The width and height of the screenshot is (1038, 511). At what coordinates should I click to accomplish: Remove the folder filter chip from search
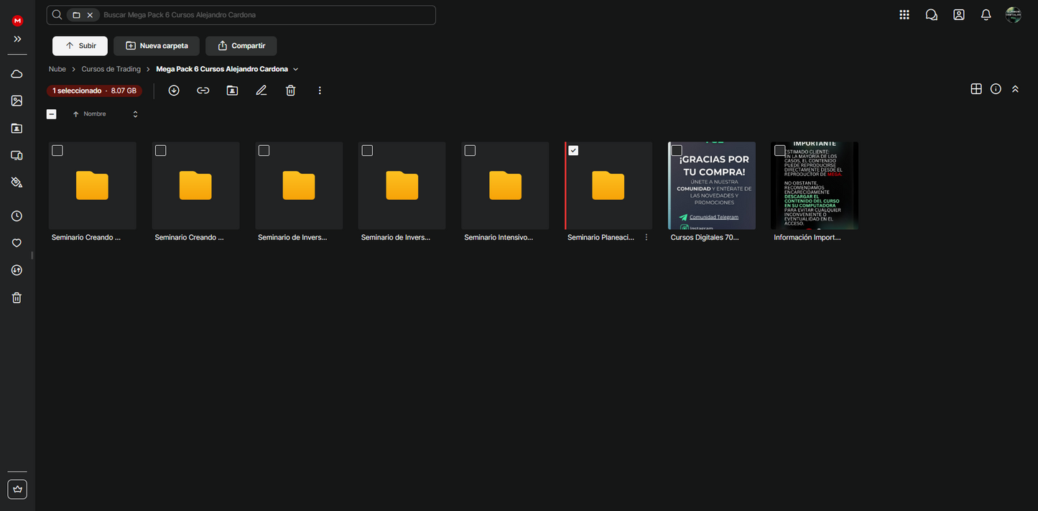click(x=90, y=14)
